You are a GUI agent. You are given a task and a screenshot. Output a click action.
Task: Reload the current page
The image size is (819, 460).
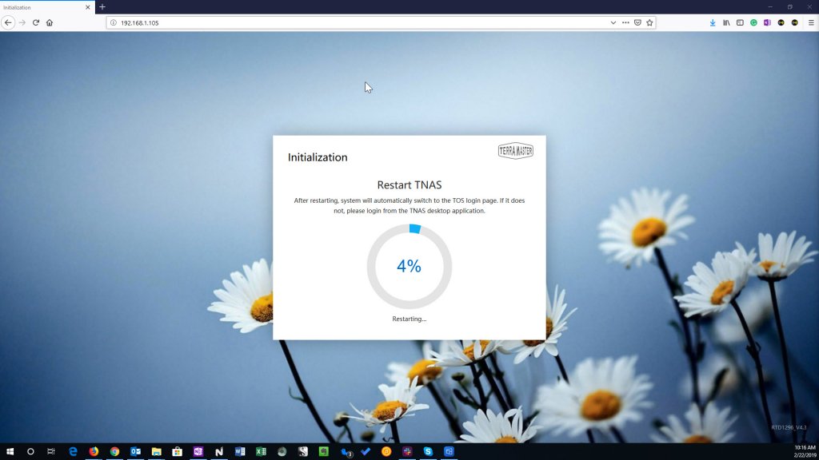[x=35, y=22]
